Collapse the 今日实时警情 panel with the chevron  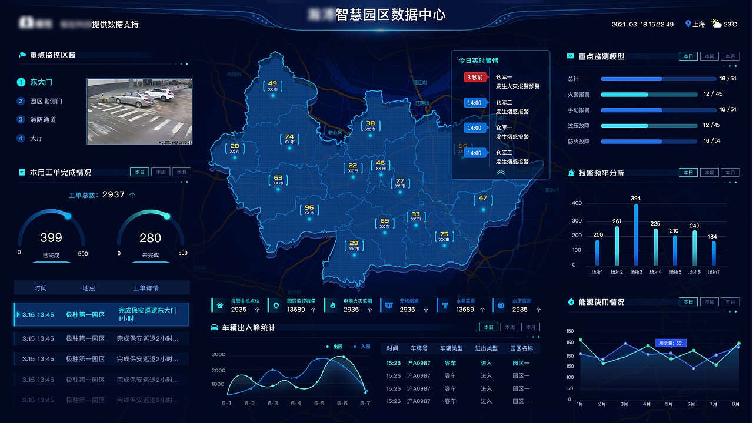pos(501,172)
